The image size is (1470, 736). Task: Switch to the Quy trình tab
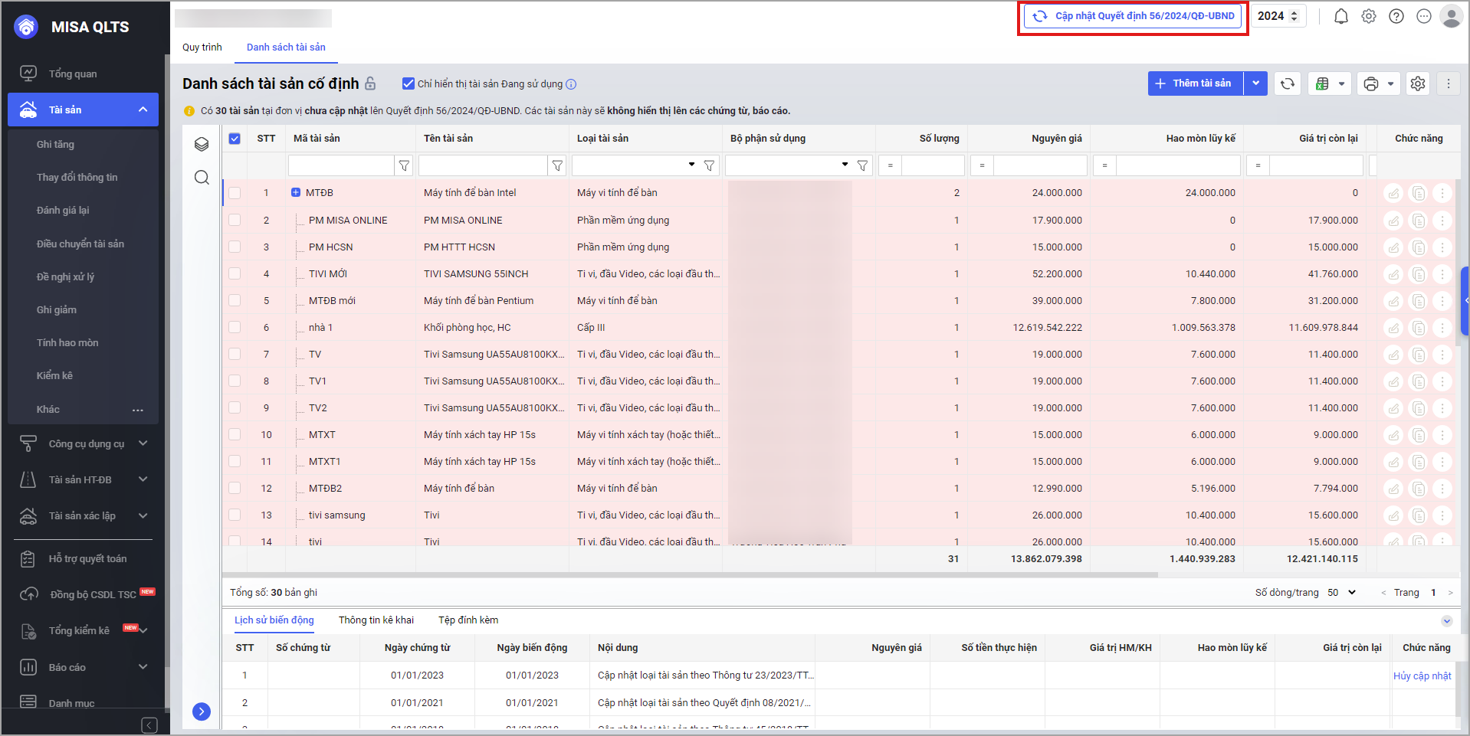(x=202, y=47)
